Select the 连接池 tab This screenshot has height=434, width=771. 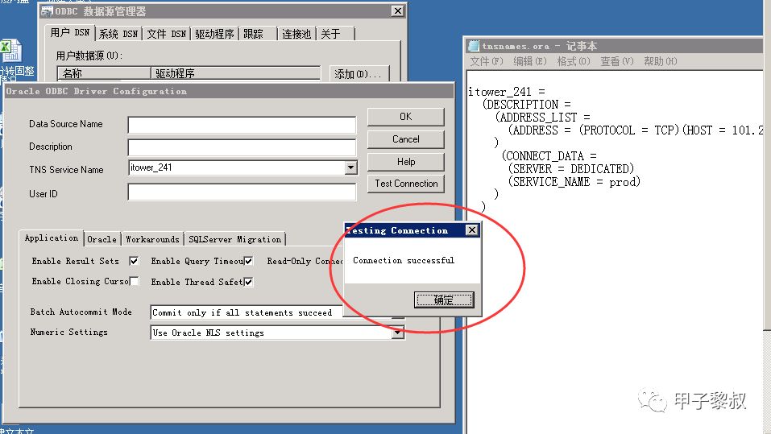296,34
